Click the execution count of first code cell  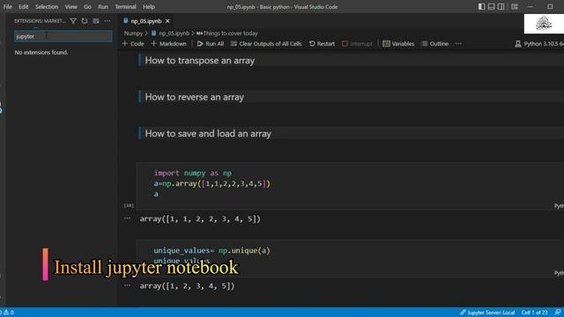(x=129, y=205)
